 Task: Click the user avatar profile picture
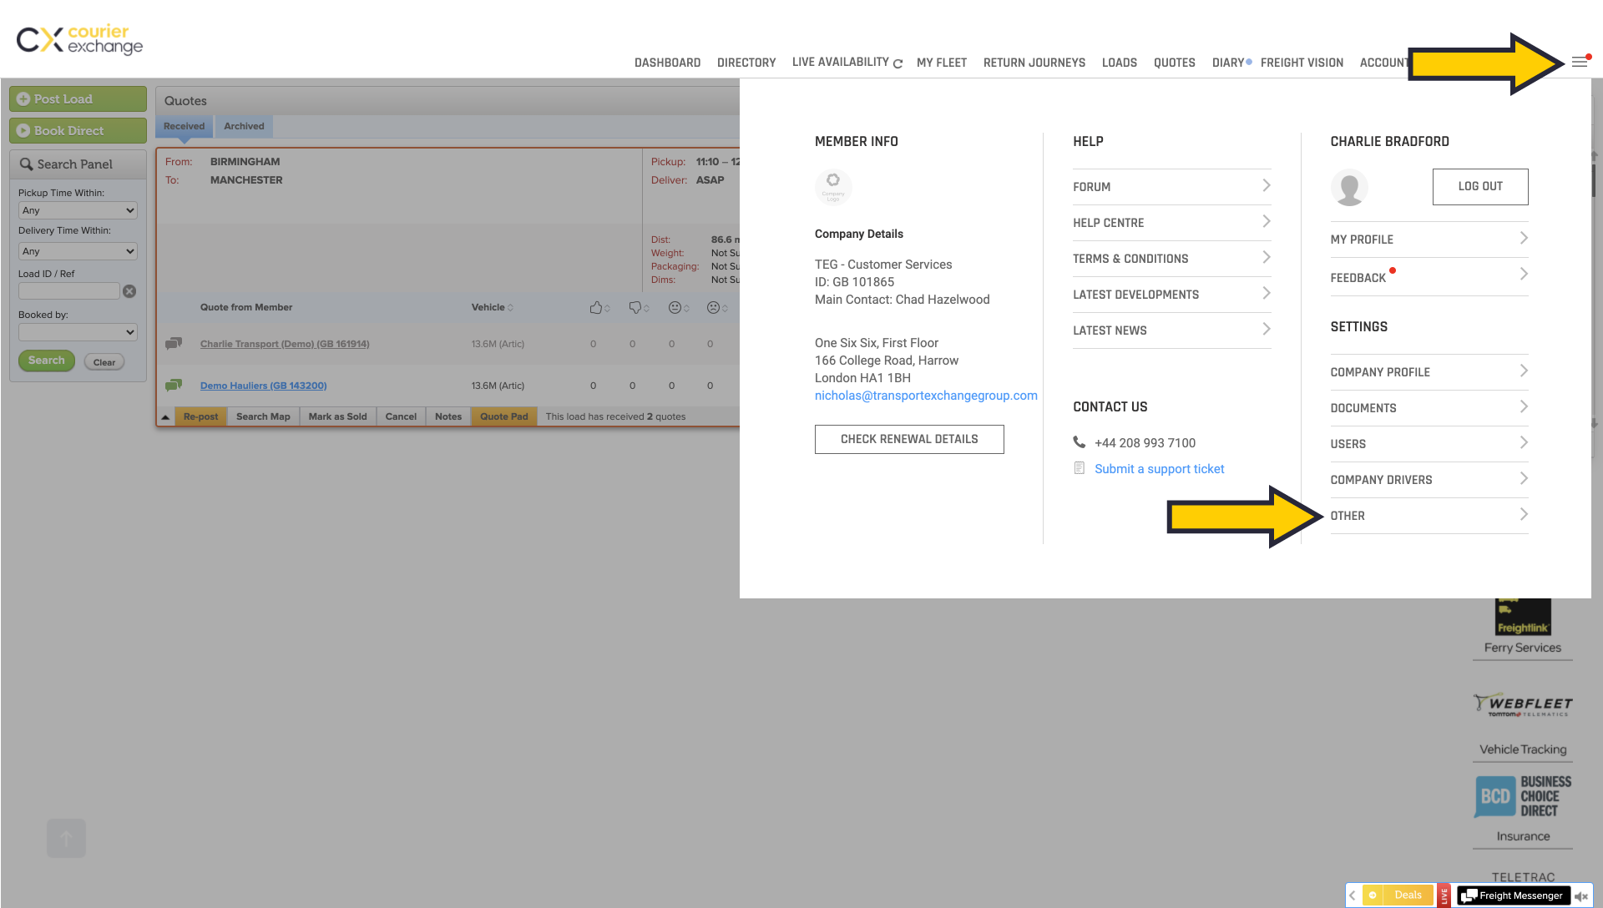click(x=1349, y=187)
